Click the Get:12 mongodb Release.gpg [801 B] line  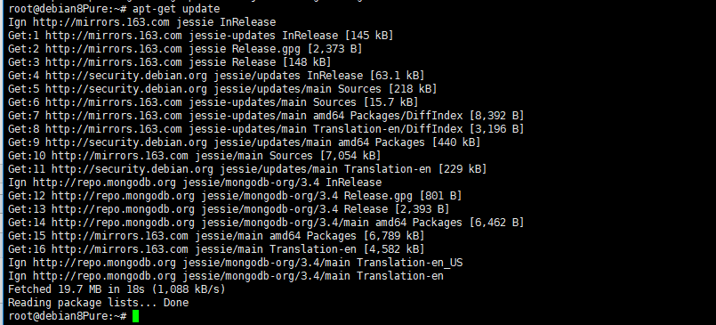click(235, 196)
